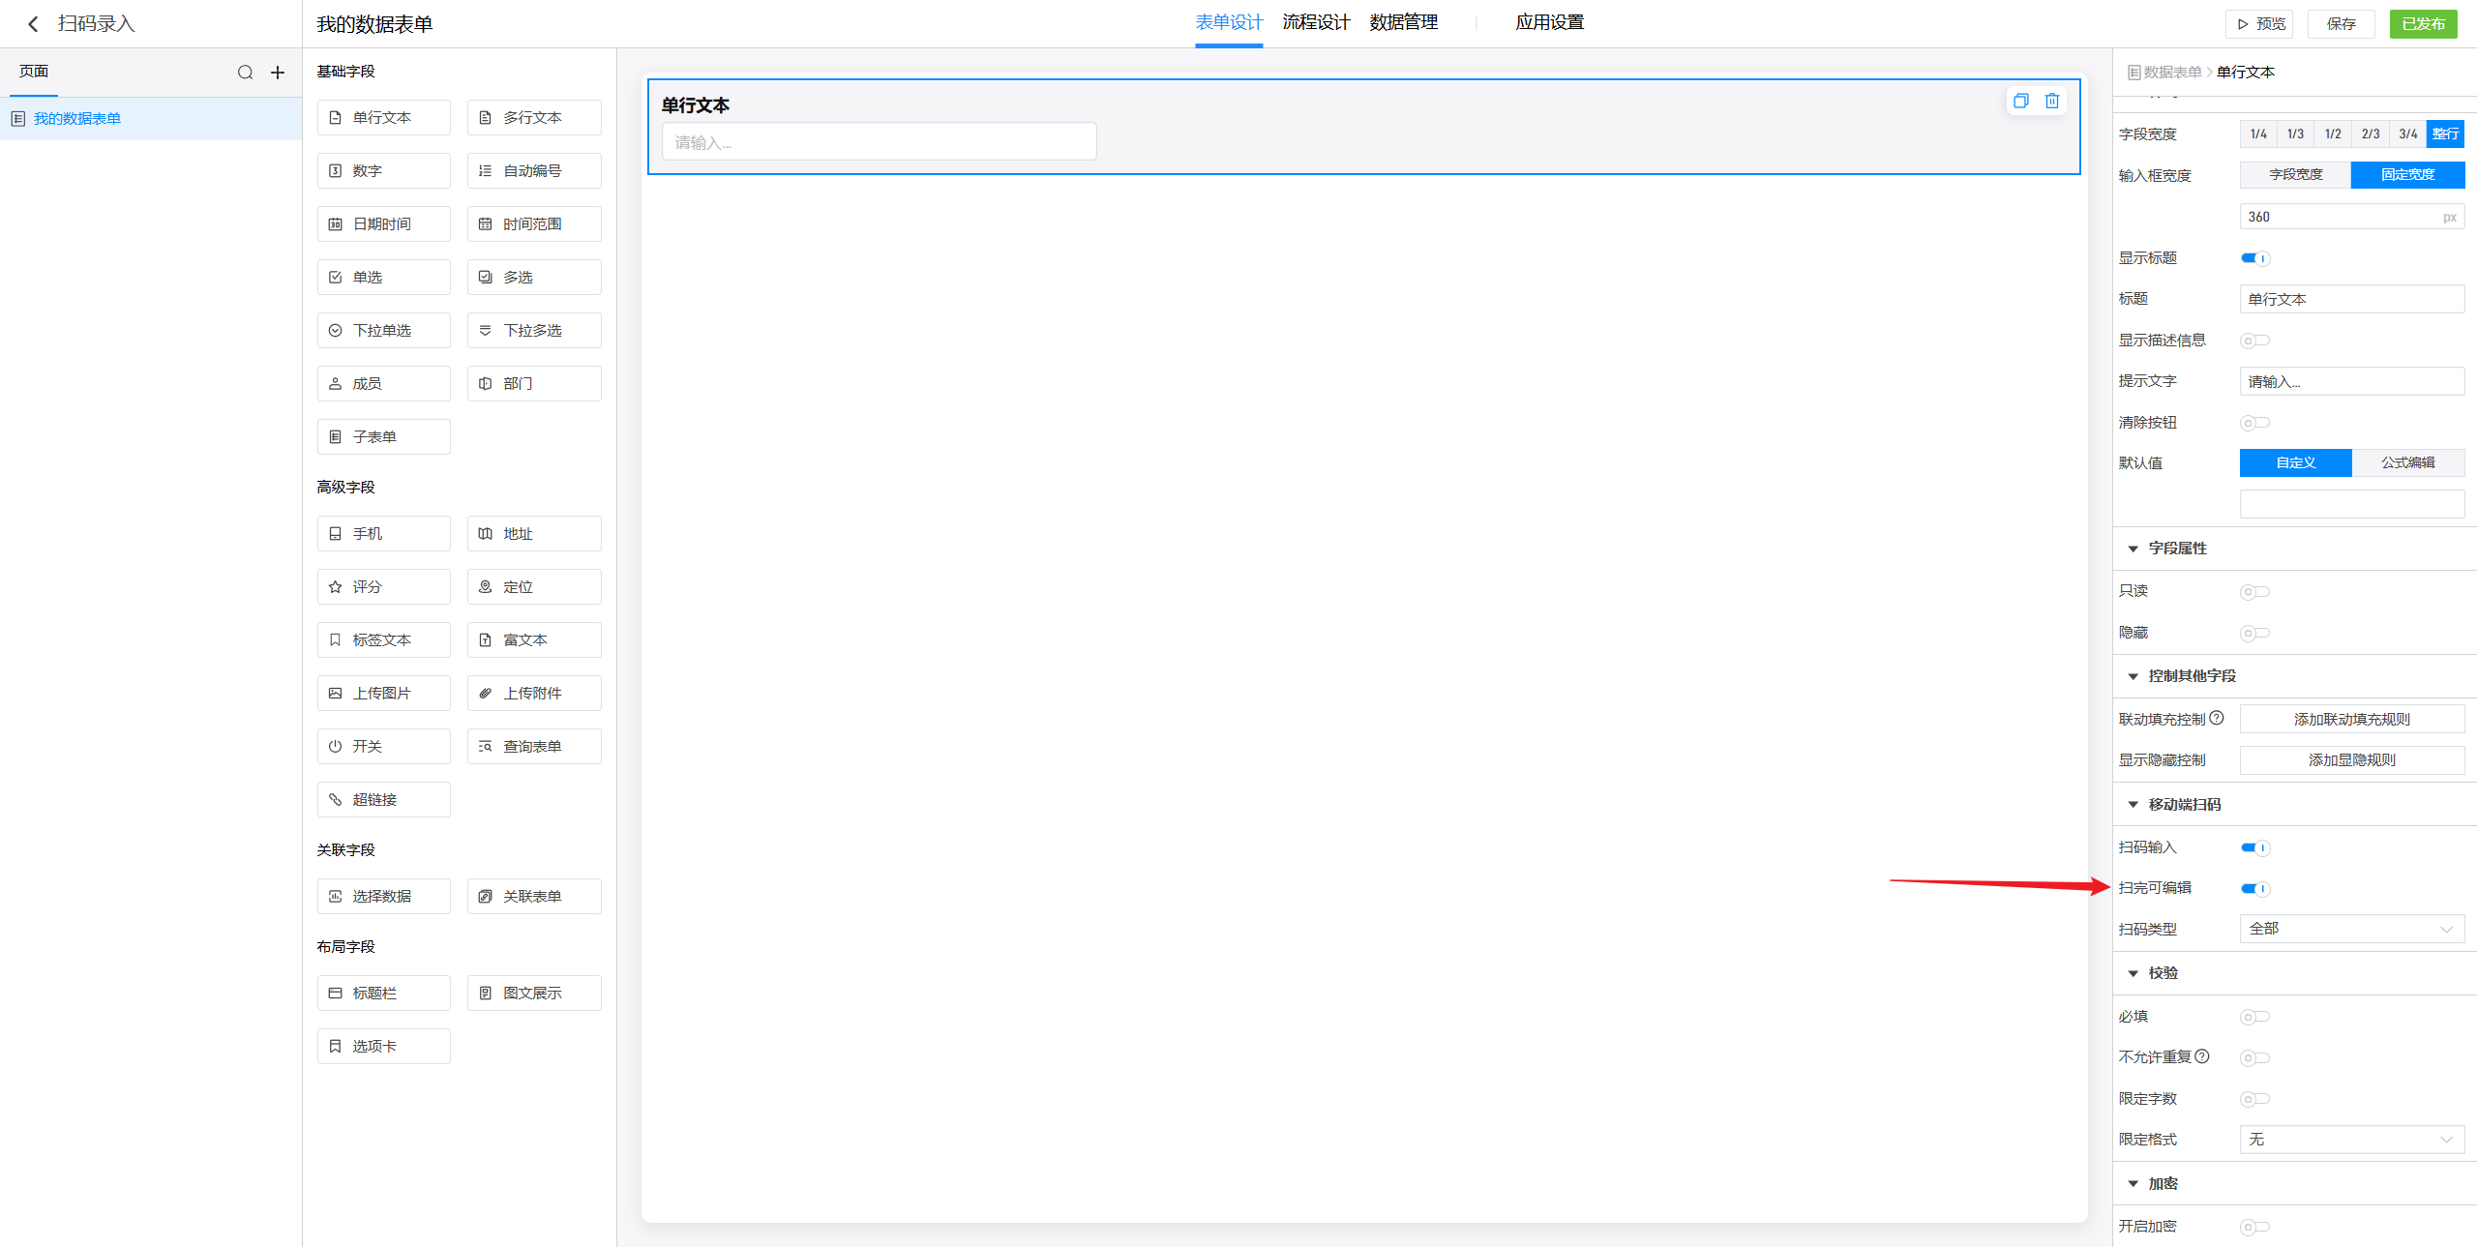Screen dimensions: 2477x1247
Task: Click the 添加显隐规则 button
Action: click(x=2351, y=760)
